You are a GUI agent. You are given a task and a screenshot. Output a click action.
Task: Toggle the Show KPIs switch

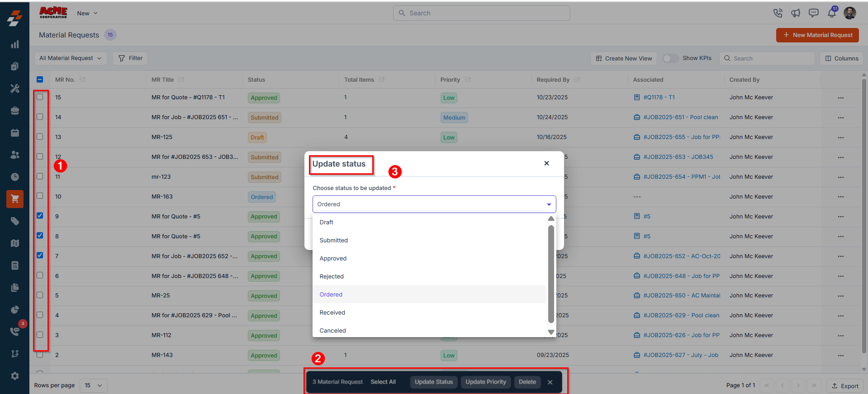tap(670, 58)
